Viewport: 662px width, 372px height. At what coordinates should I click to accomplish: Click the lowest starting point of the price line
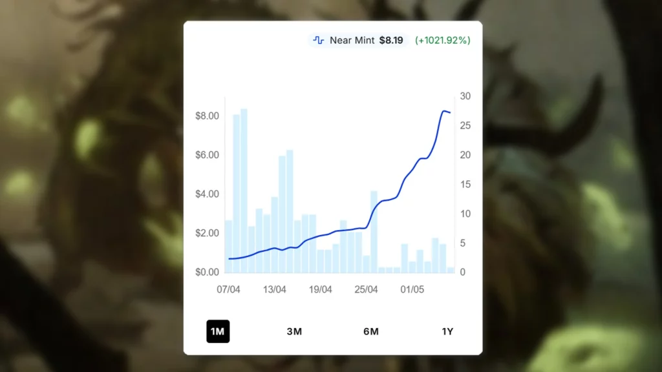point(228,258)
